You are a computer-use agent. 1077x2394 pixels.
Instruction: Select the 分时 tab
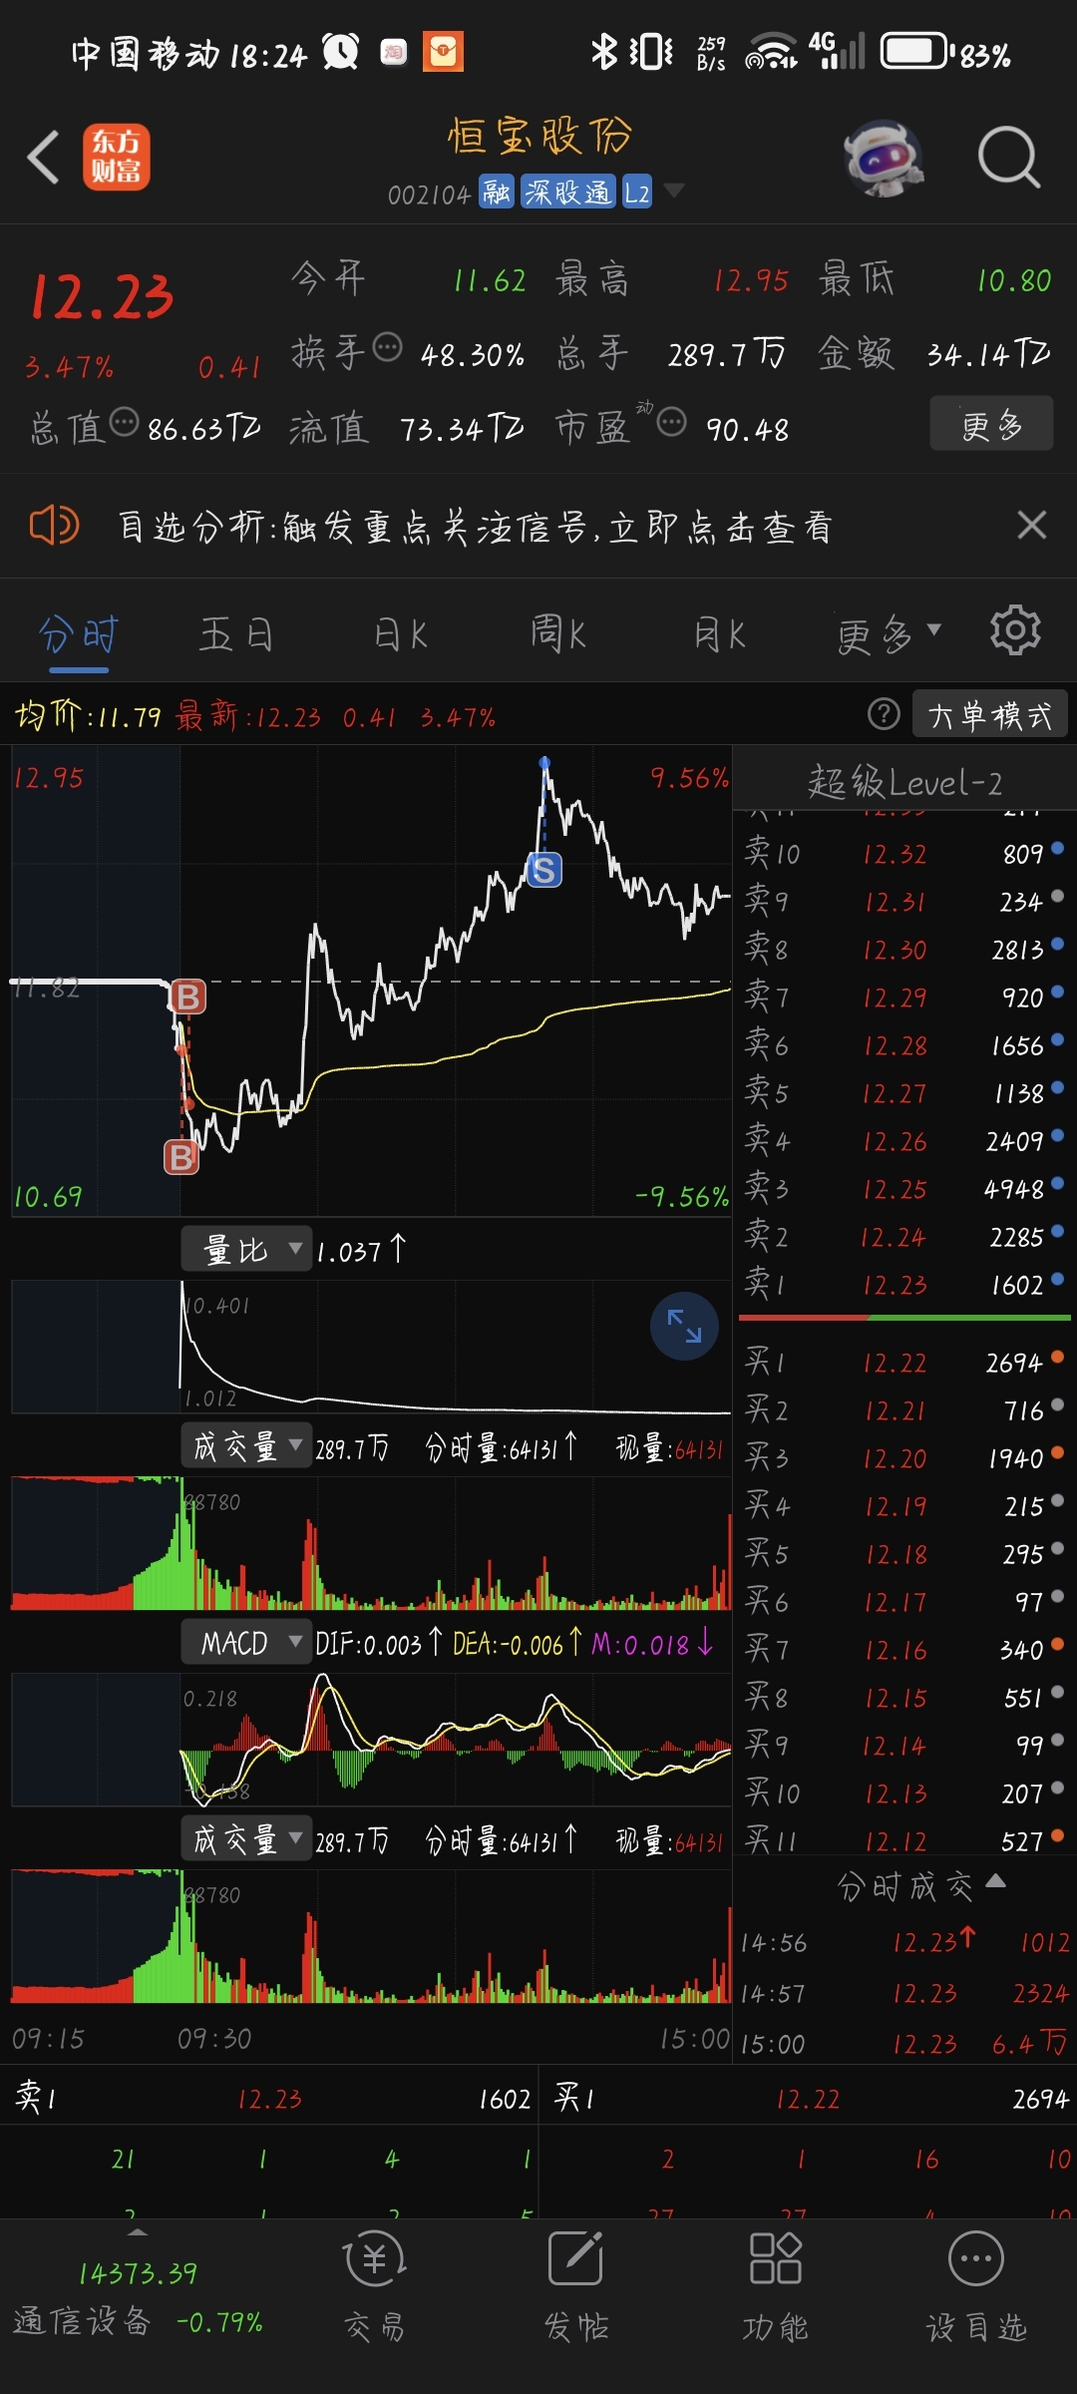[x=79, y=634]
